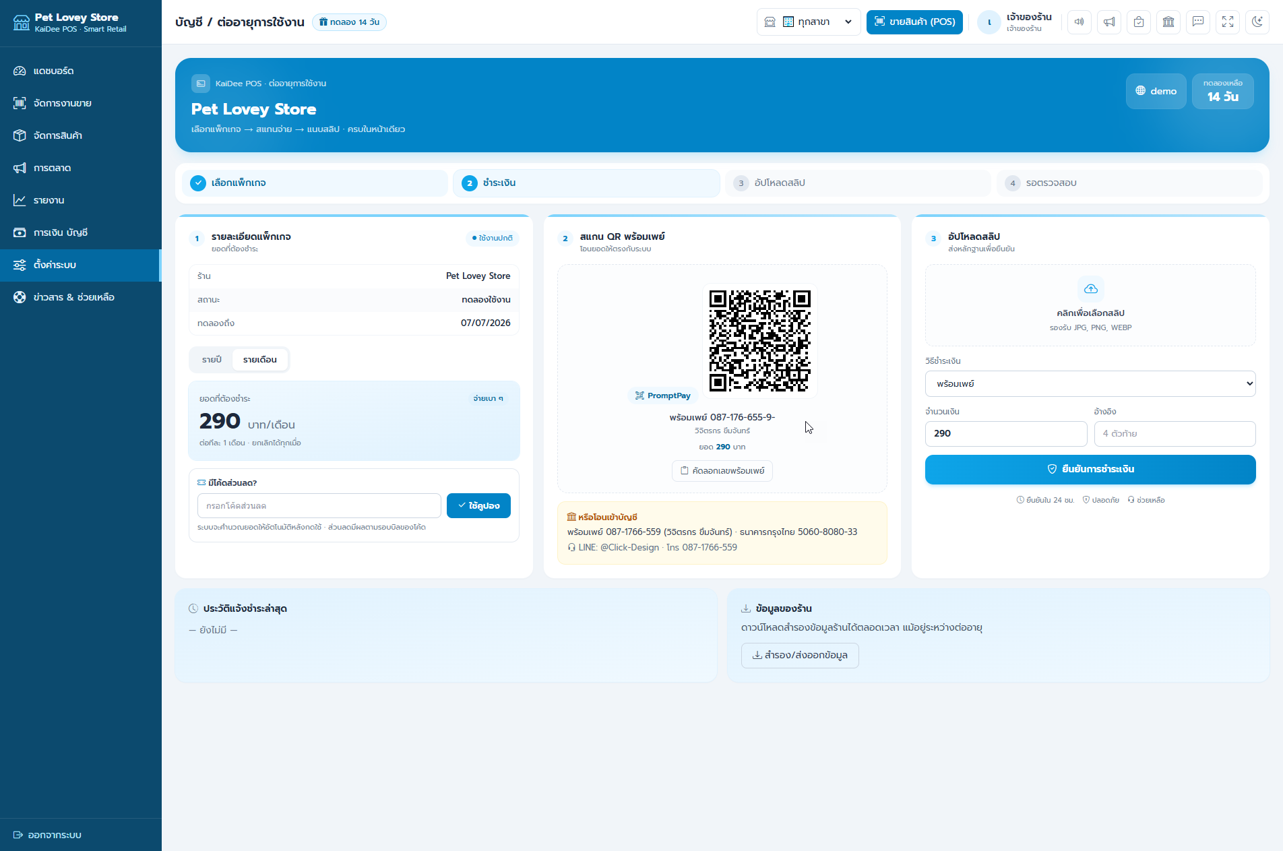The width and height of the screenshot is (1283, 851).
Task: Click the บัญชี breadcrumb in header
Action: pyautogui.click(x=189, y=22)
